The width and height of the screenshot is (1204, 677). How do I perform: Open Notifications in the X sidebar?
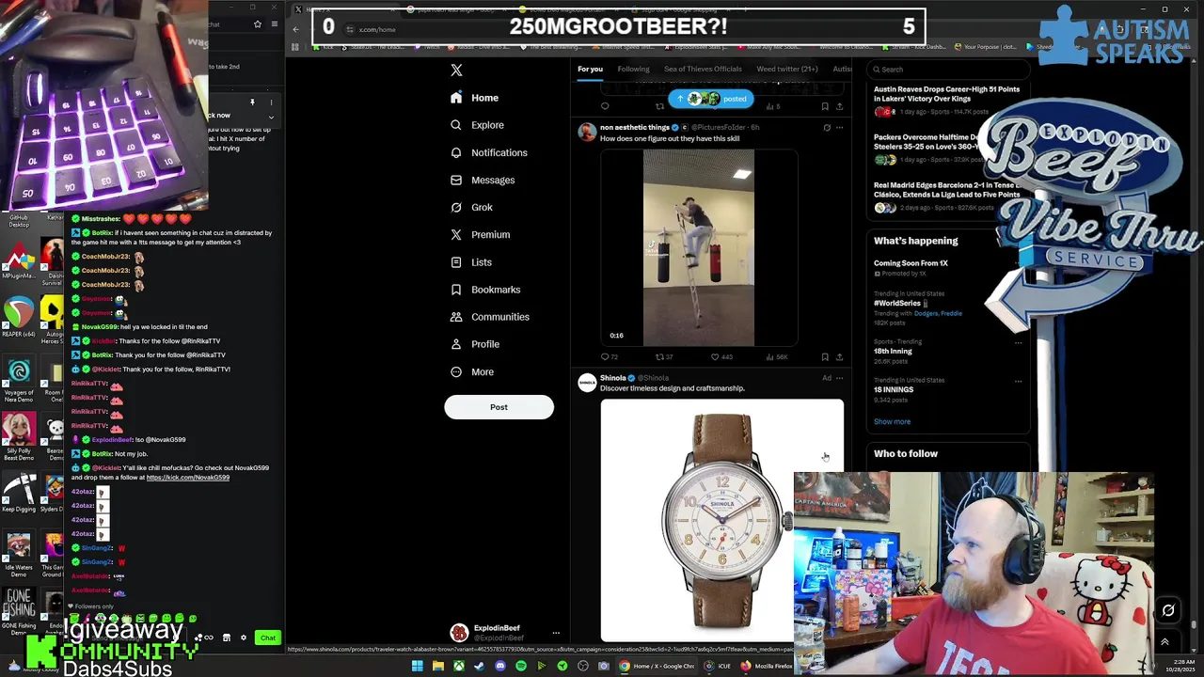click(x=488, y=152)
